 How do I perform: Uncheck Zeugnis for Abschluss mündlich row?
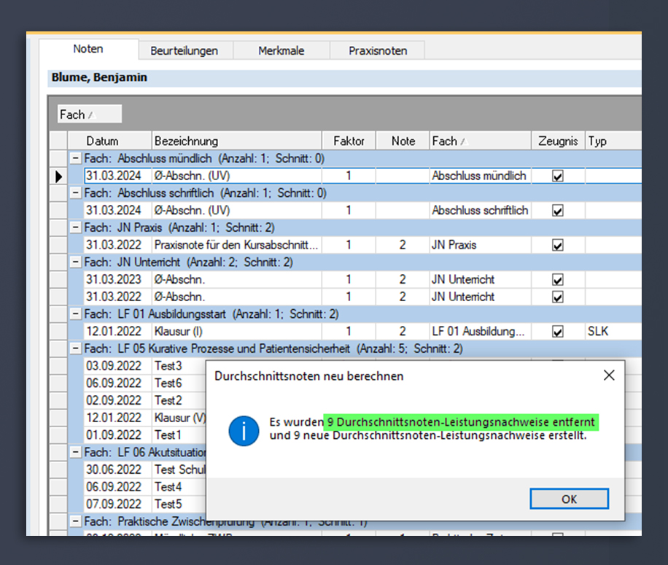(558, 176)
